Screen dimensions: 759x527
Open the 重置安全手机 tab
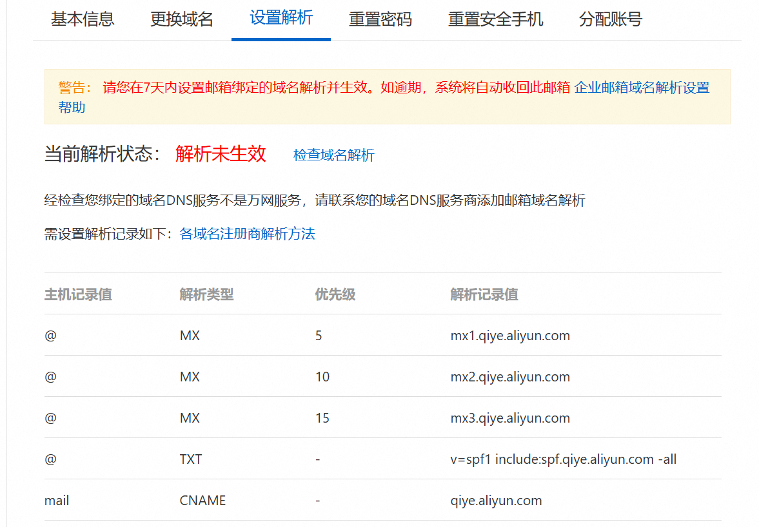pos(495,19)
